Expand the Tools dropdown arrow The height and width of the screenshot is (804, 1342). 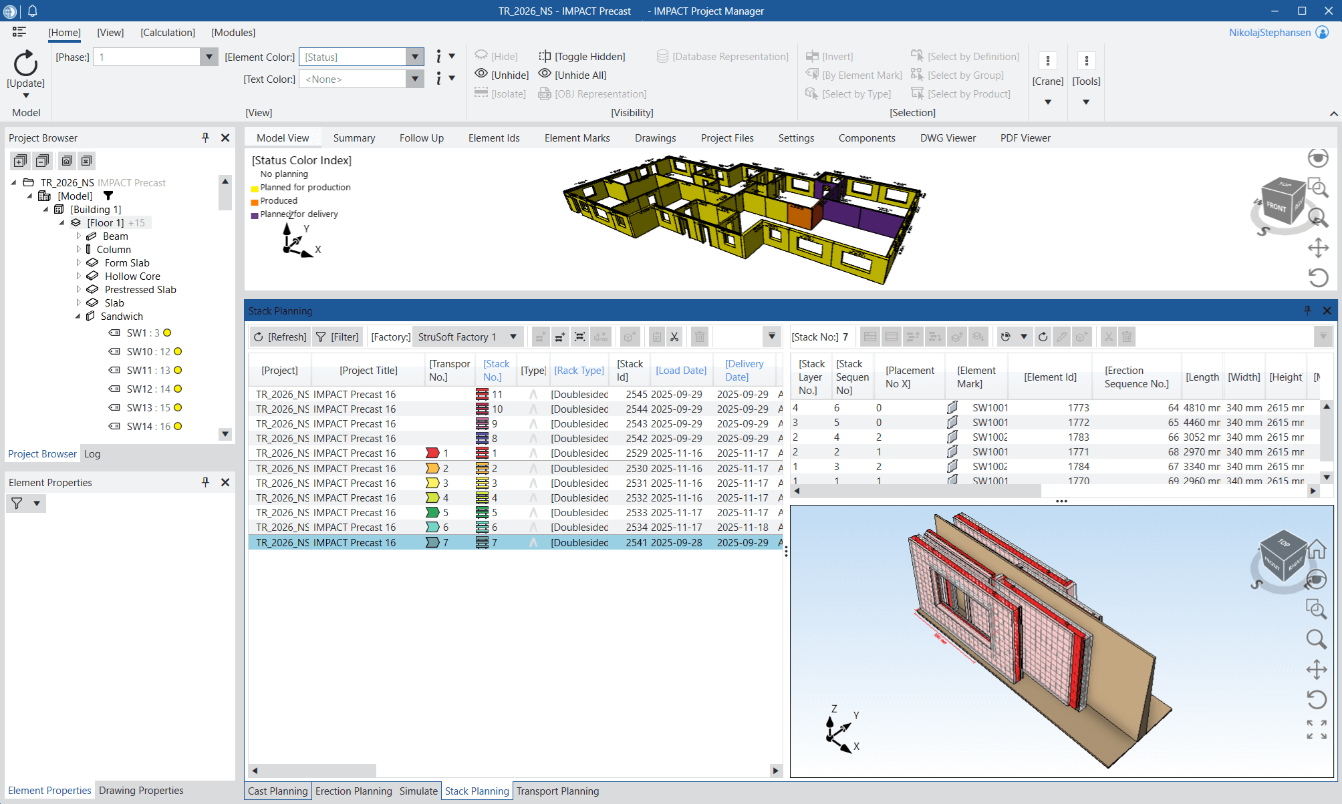click(x=1086, y=102)
